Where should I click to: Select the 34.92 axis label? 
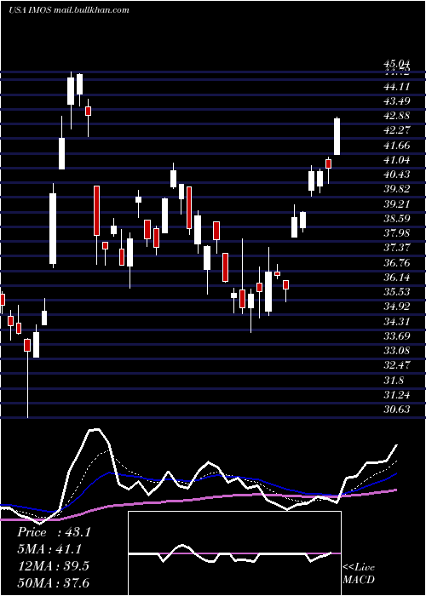tap(397, 307)
